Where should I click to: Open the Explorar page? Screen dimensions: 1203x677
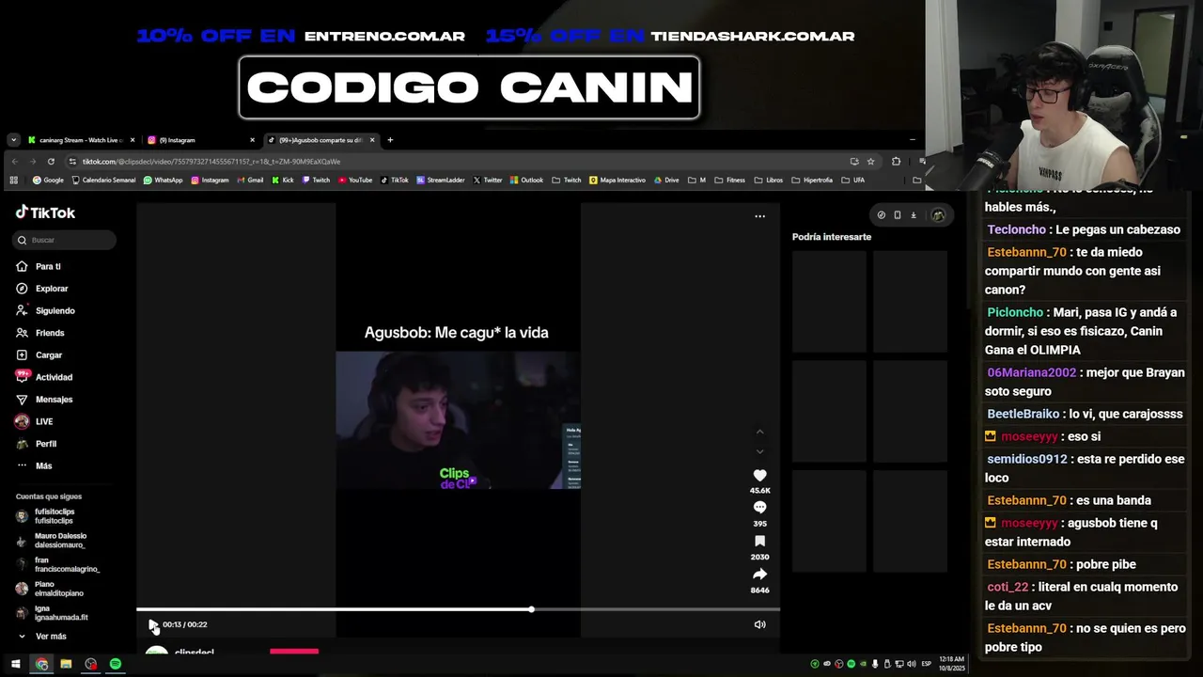[42, 289]
